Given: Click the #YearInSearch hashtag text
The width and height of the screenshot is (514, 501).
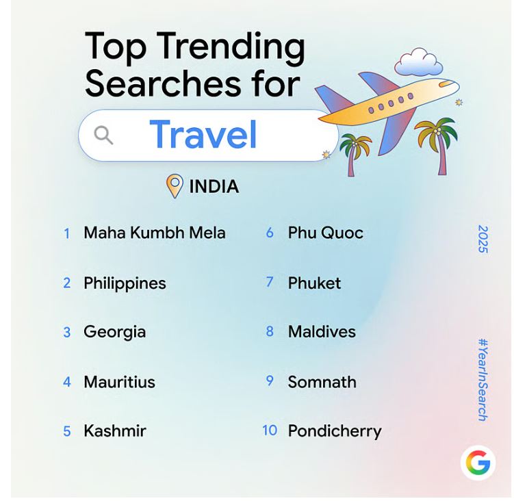Looking at the screenshot, I should [x=483, y=379].
